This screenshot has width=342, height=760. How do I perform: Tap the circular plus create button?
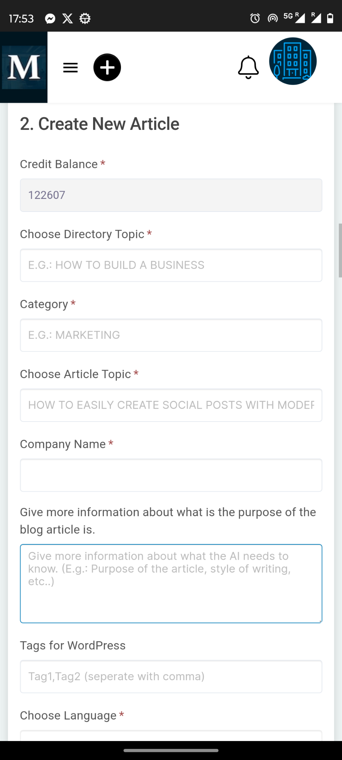[107, 67]
